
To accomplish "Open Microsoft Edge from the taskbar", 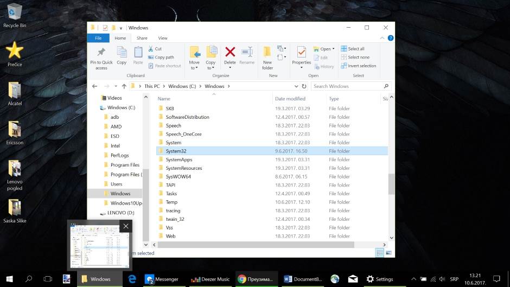I will click(x=131, y=279).
